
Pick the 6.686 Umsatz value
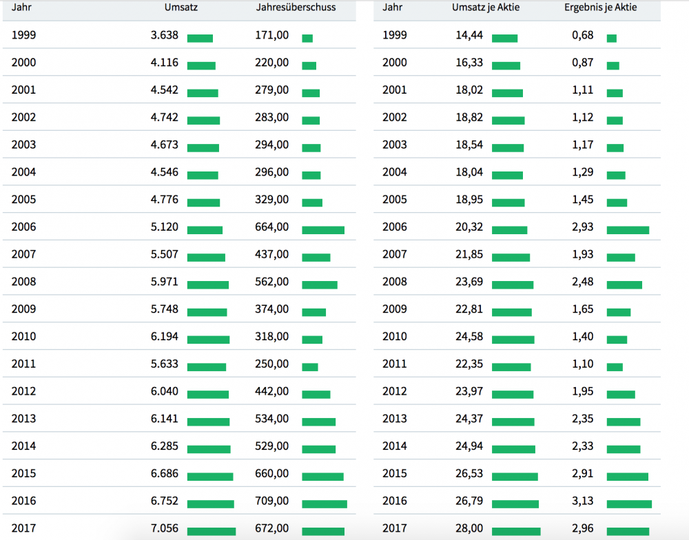click(165, 474)
